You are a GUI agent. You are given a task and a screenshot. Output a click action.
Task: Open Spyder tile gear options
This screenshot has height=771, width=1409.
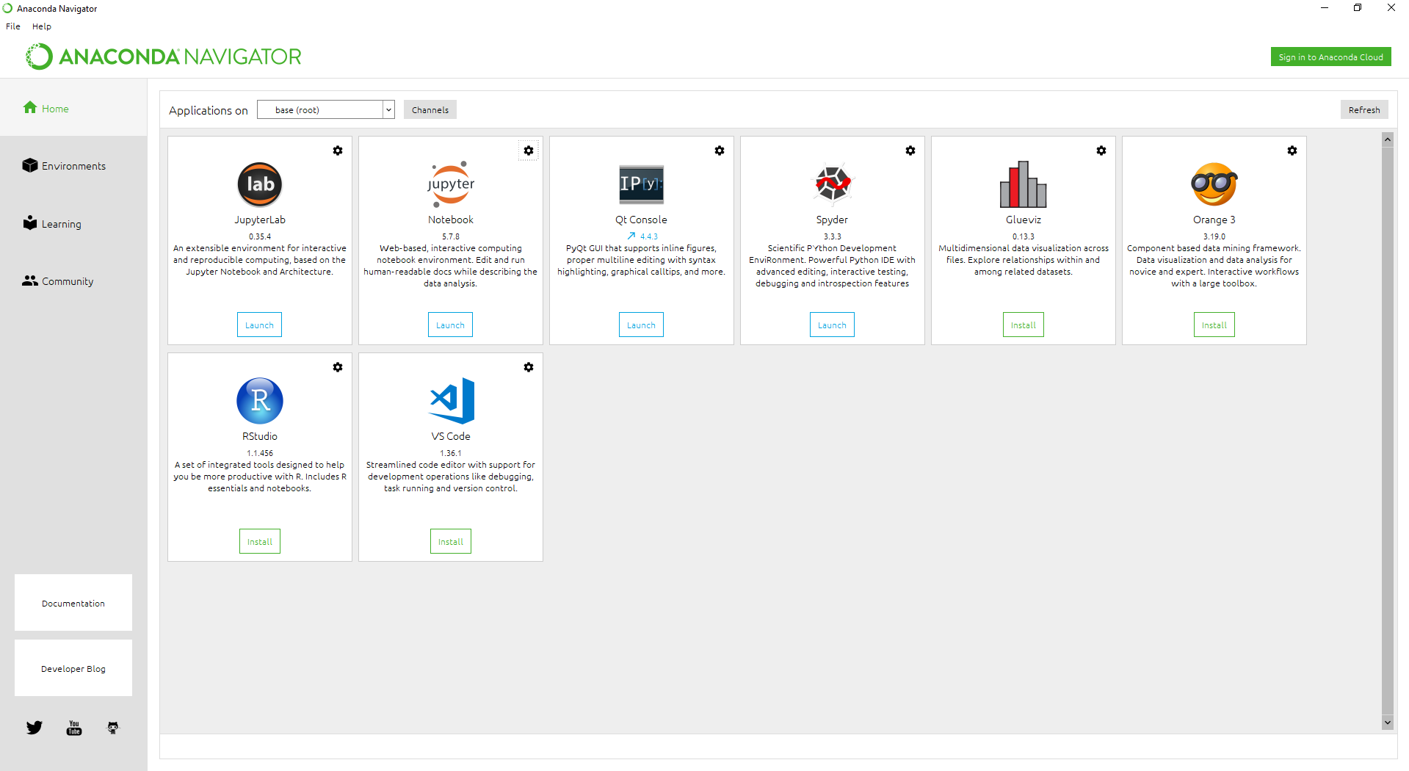[x=910, y=151]
